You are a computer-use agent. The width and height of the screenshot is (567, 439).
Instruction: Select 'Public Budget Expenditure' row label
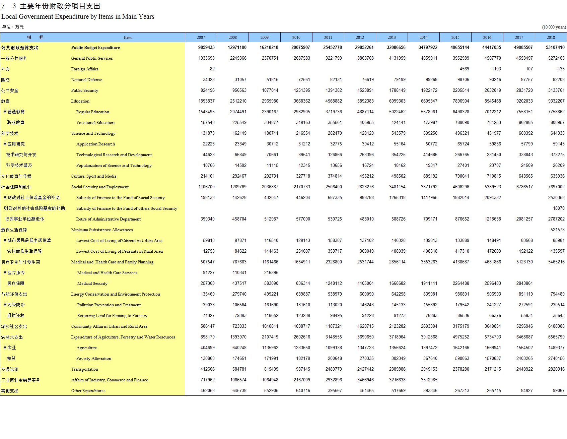tap(95, 48)
